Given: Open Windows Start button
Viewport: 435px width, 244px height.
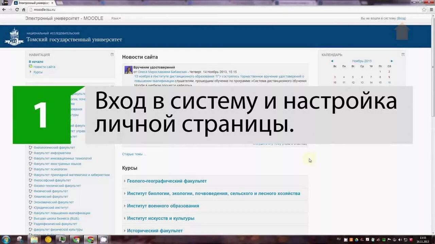Looking at the screenshot, I should [x=6, y=240].
